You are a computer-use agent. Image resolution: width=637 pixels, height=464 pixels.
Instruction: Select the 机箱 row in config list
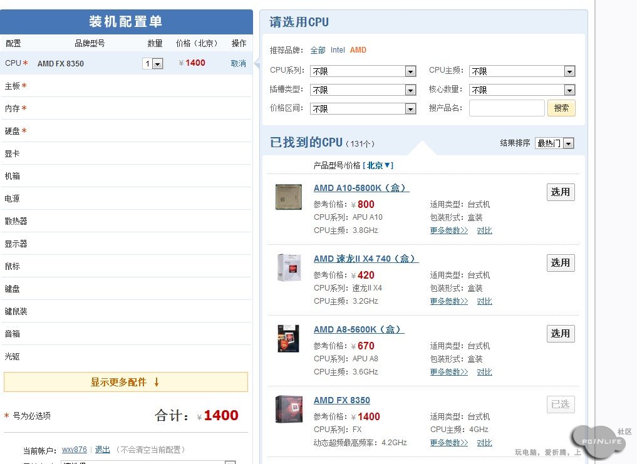click(127, 176)
